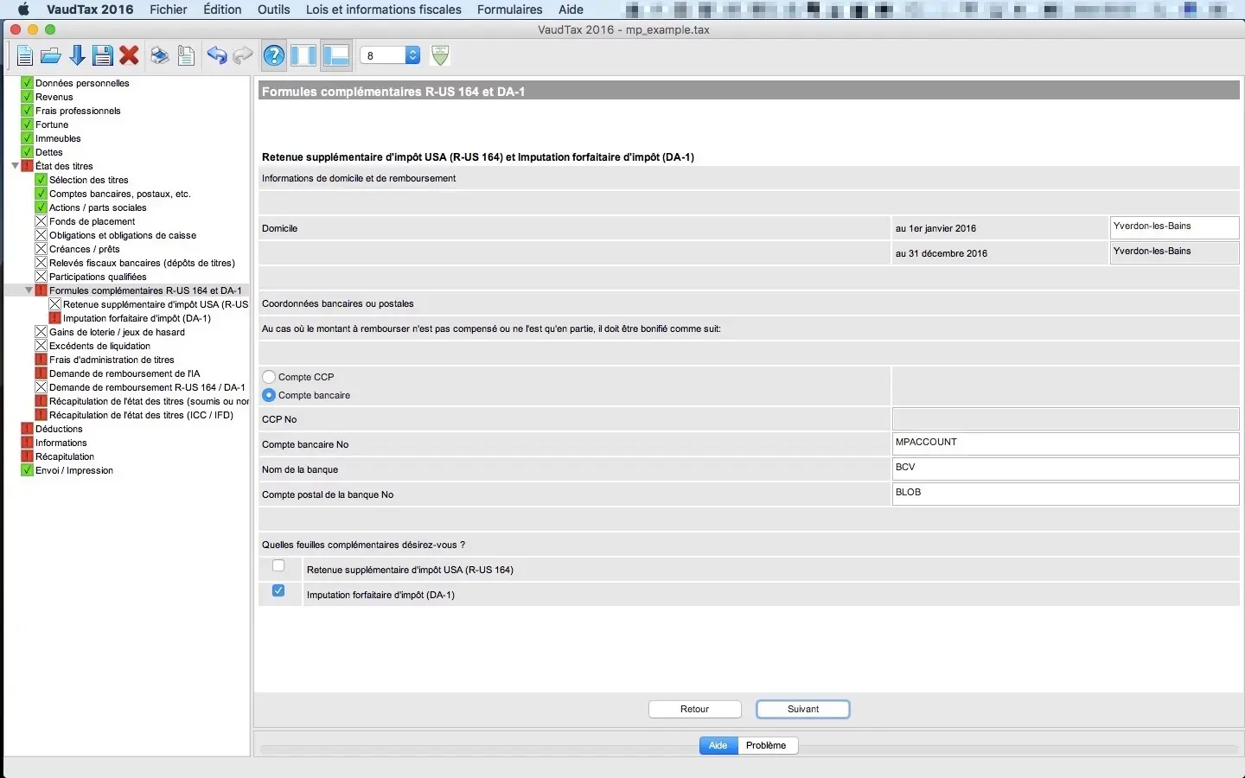This screenshot has height=778, width=1245.
Task: Click domicile field for 31 décembre 2016
Action: (1174, 252)
